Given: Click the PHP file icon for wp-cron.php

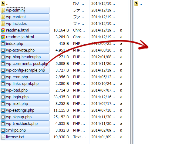Looking at the screenshot, I should (x=3, y=77).
